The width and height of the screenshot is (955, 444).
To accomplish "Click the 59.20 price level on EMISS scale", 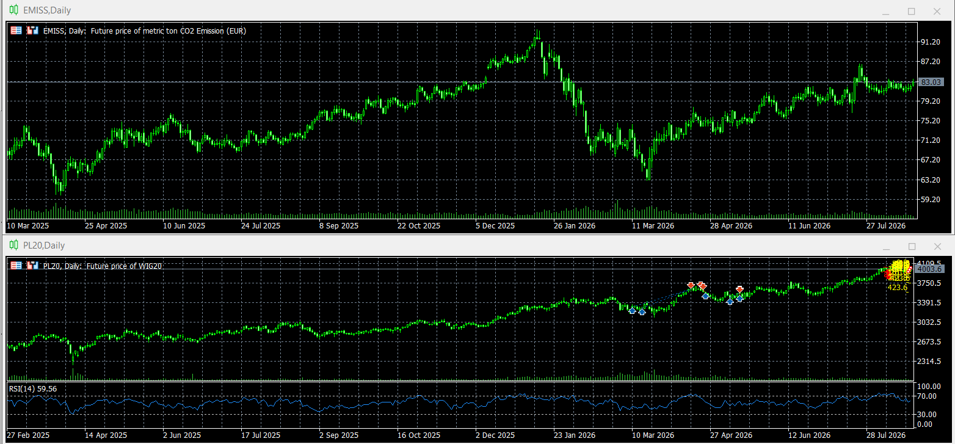I will pos(931,200).
